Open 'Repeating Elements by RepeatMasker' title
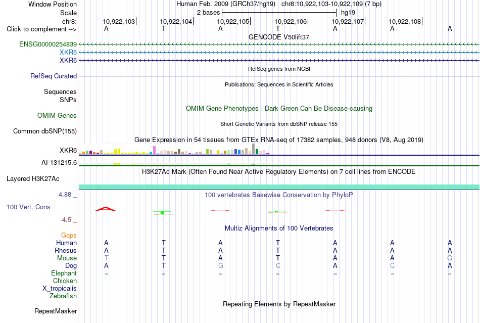 click(x=279, y=304)
